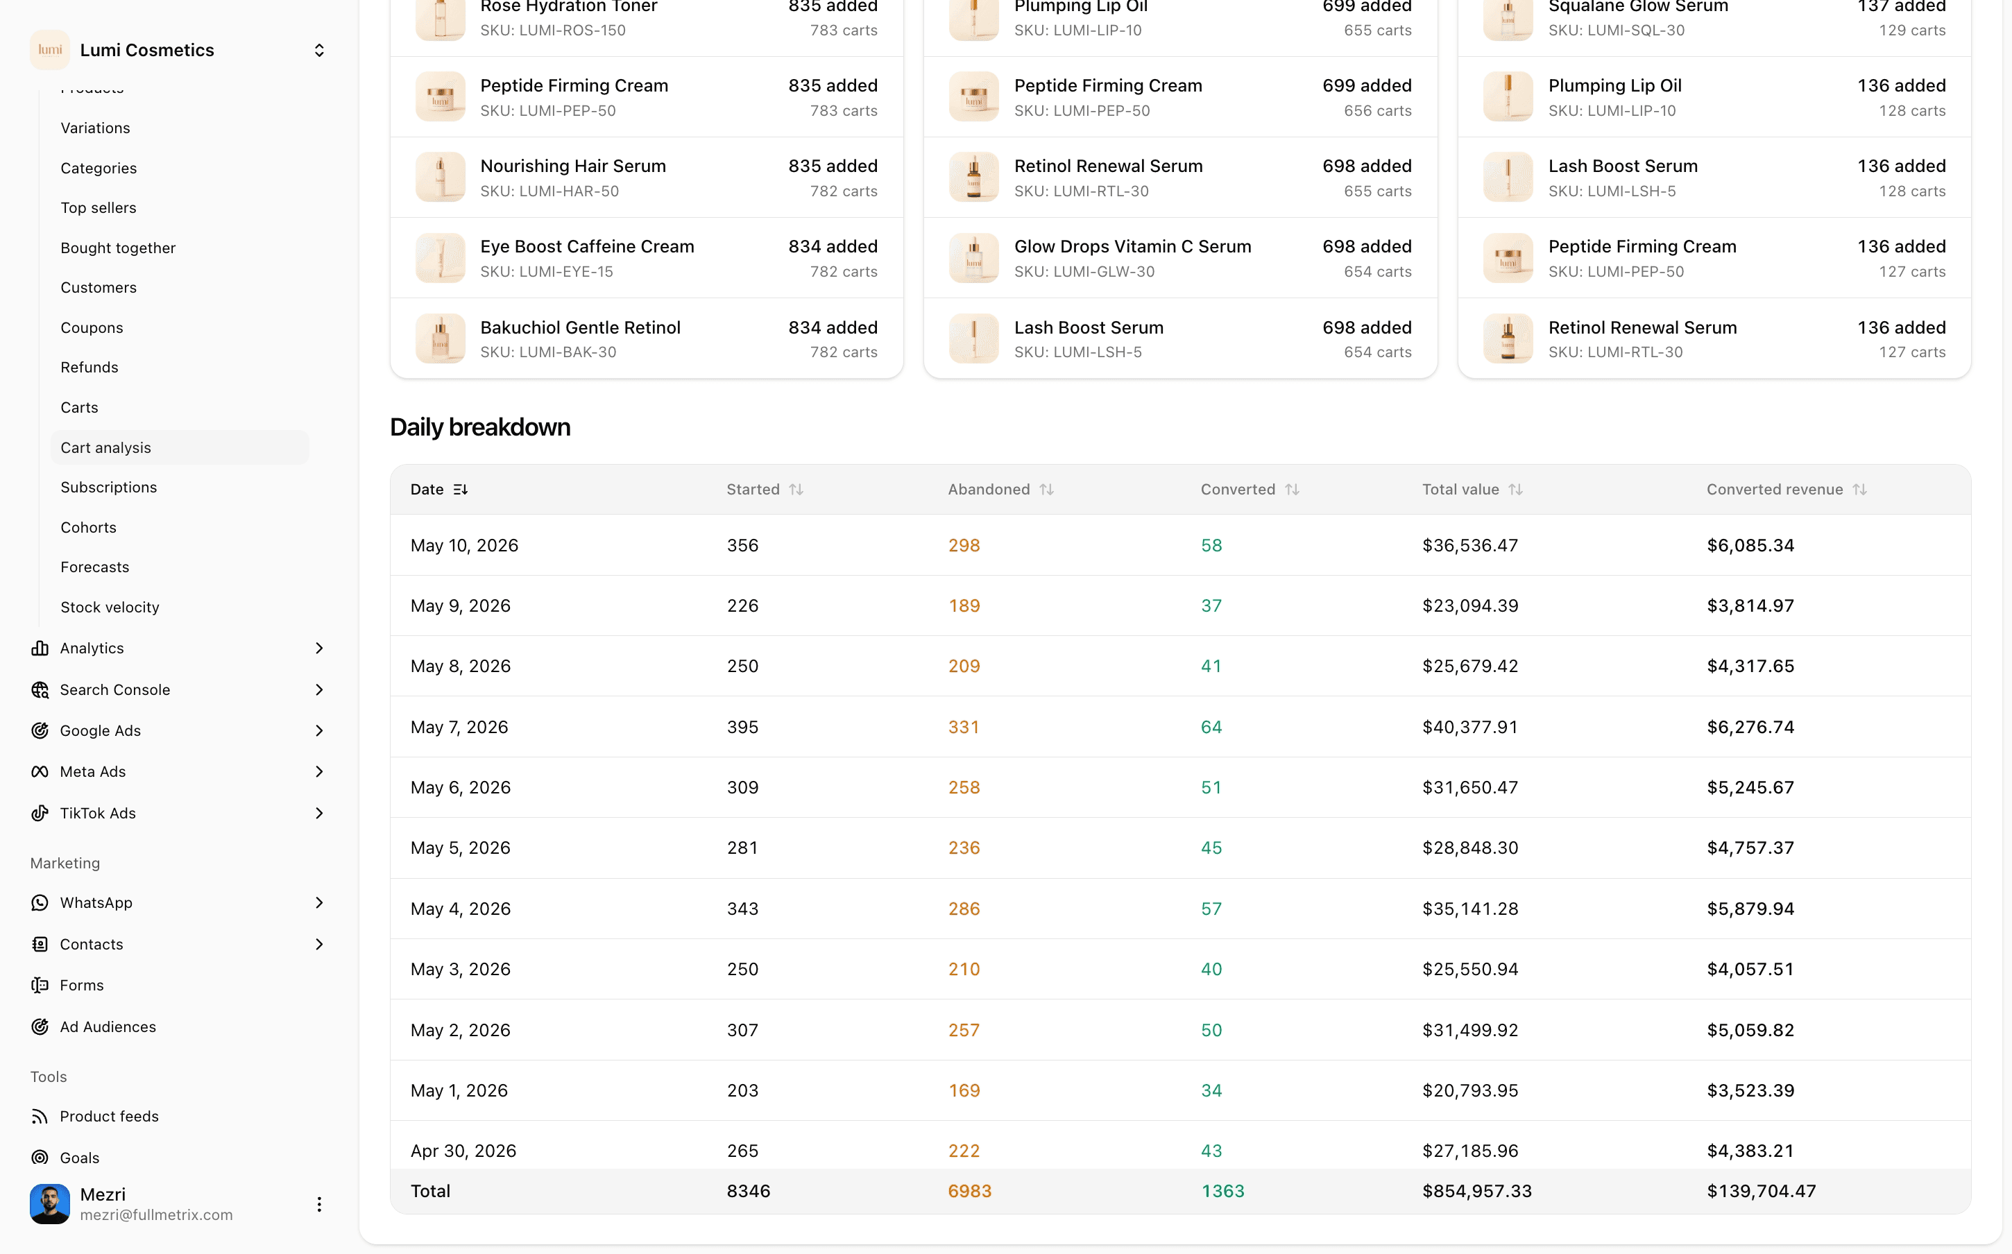Click total abandoned count 6983
Screen dimensions: 2012x1254
[969, 1192]
